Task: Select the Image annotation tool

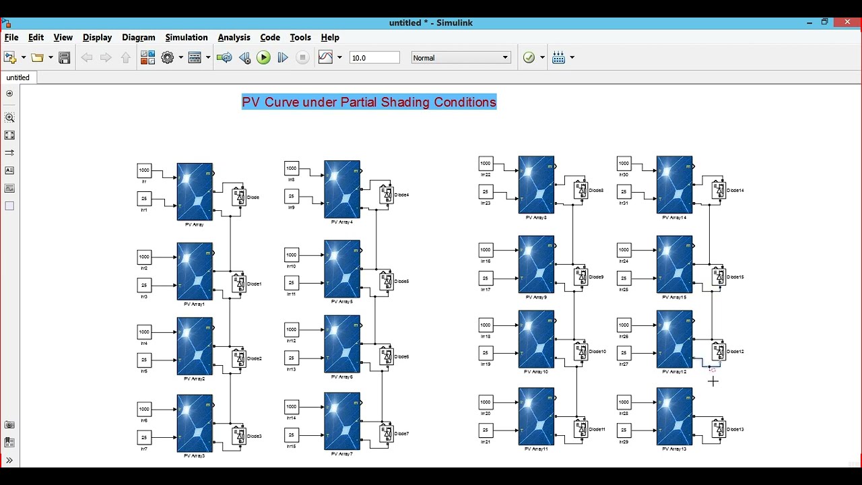Action: (9, 188)
